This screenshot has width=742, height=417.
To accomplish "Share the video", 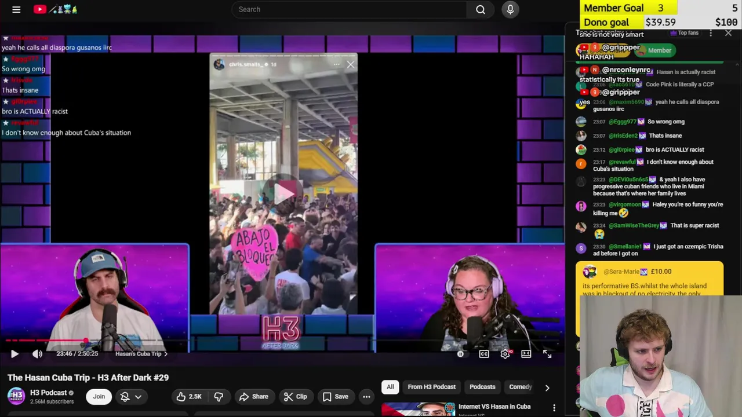I will tap(254, 397).
